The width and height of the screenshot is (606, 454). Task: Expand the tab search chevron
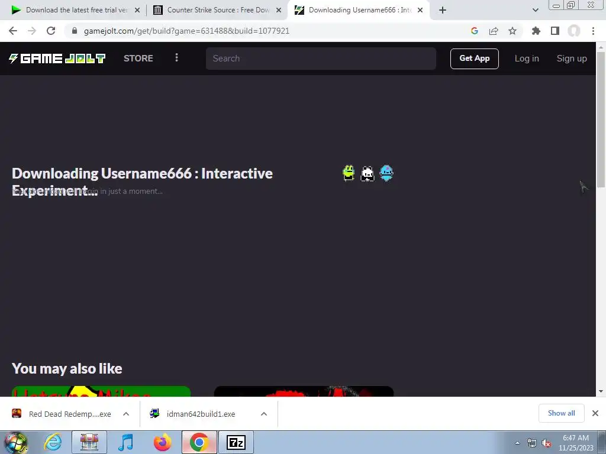(535, 11)
